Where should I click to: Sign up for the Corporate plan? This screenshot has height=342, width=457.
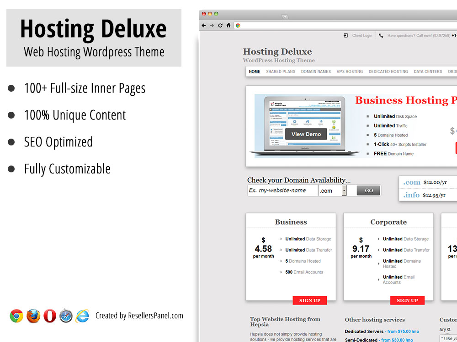(408, 301)
